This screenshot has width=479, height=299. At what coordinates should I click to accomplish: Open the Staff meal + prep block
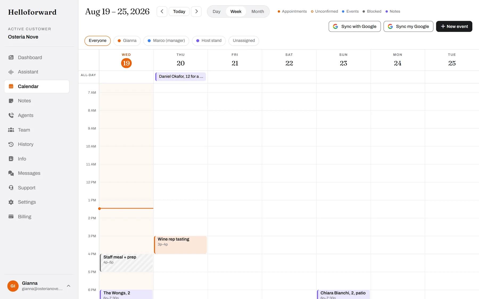point(126,263)
